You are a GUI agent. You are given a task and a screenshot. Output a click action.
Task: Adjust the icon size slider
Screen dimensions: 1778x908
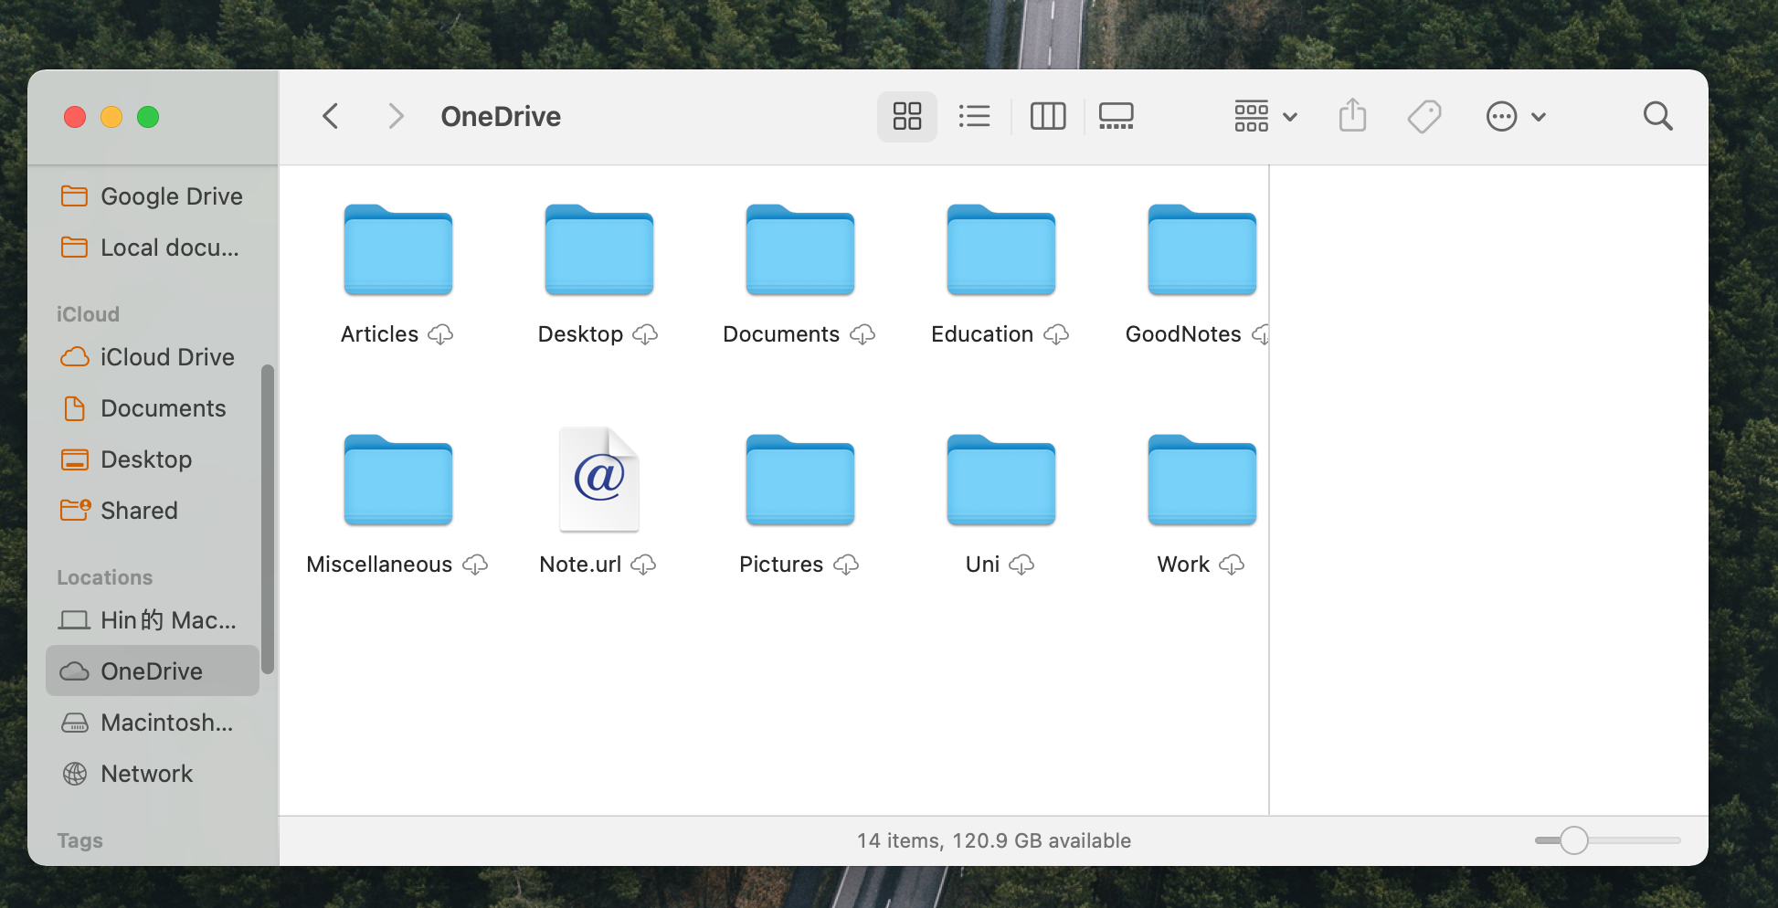[x=1573, y=839]
